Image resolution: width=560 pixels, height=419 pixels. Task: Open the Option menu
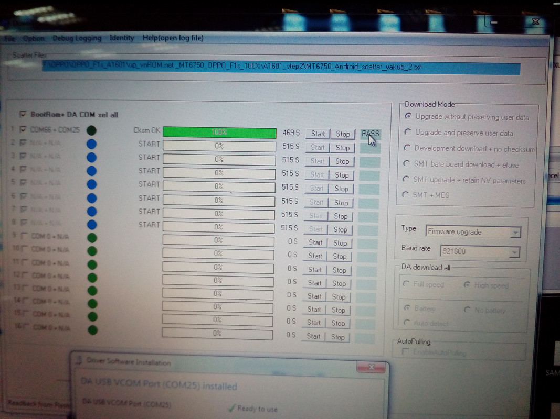(34, 38)
